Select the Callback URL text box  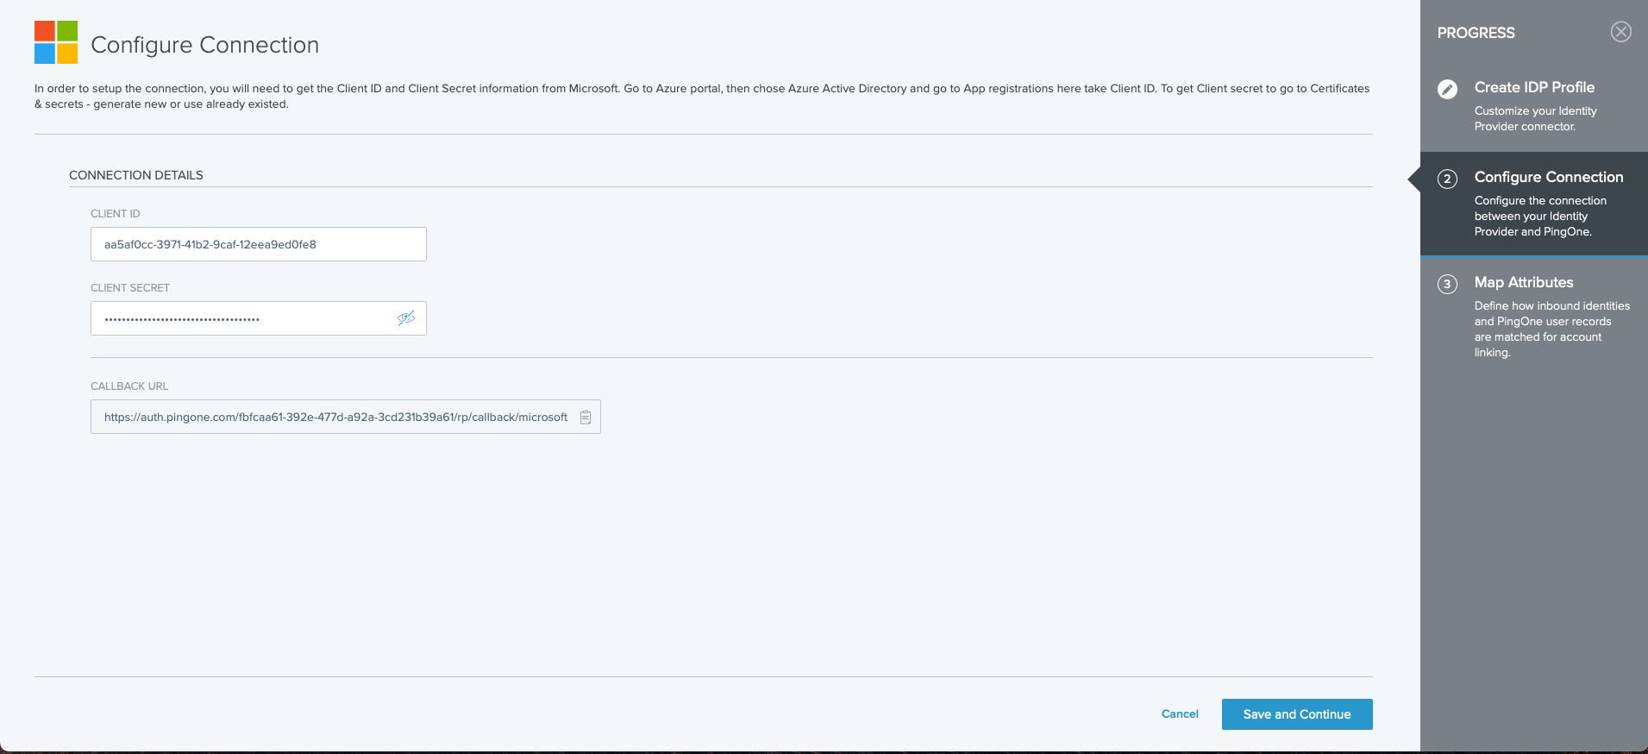[335, 418]
